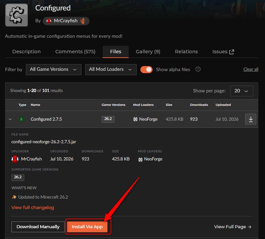Click the 923 downloads value in the row

point(194,119)
